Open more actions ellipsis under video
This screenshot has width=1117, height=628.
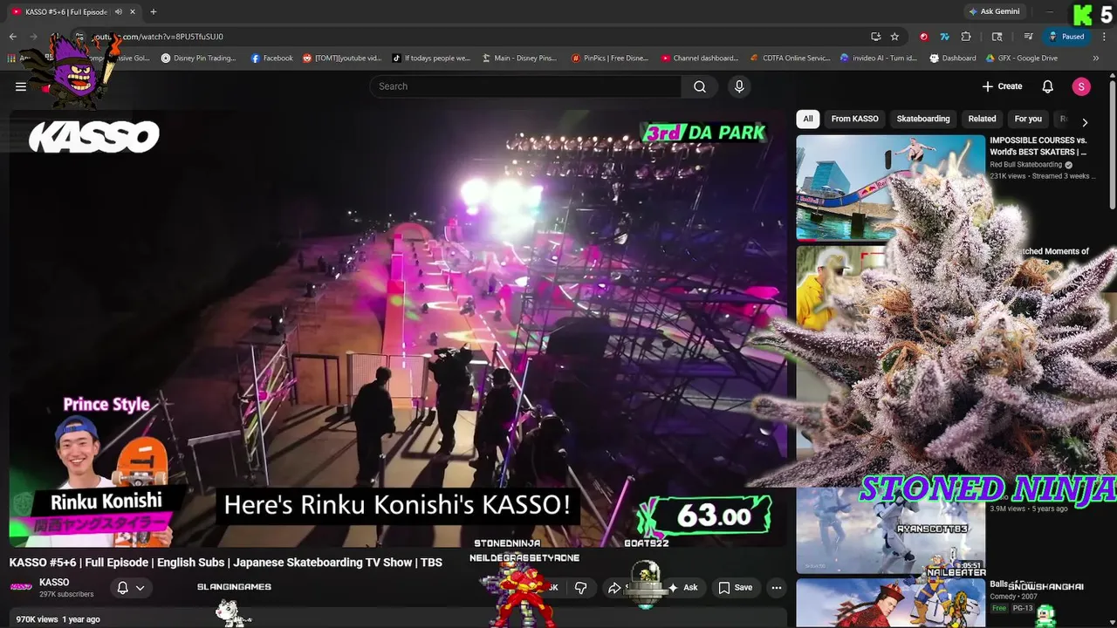pyautogui.click(x=776, y=588)
